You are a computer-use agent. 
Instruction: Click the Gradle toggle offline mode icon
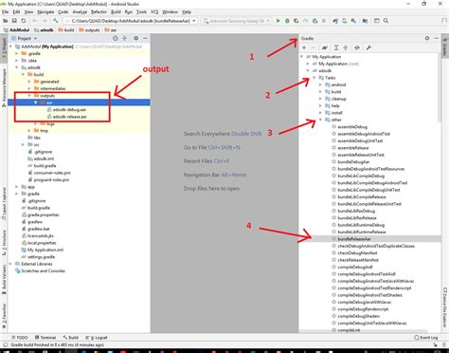(357, 47)
